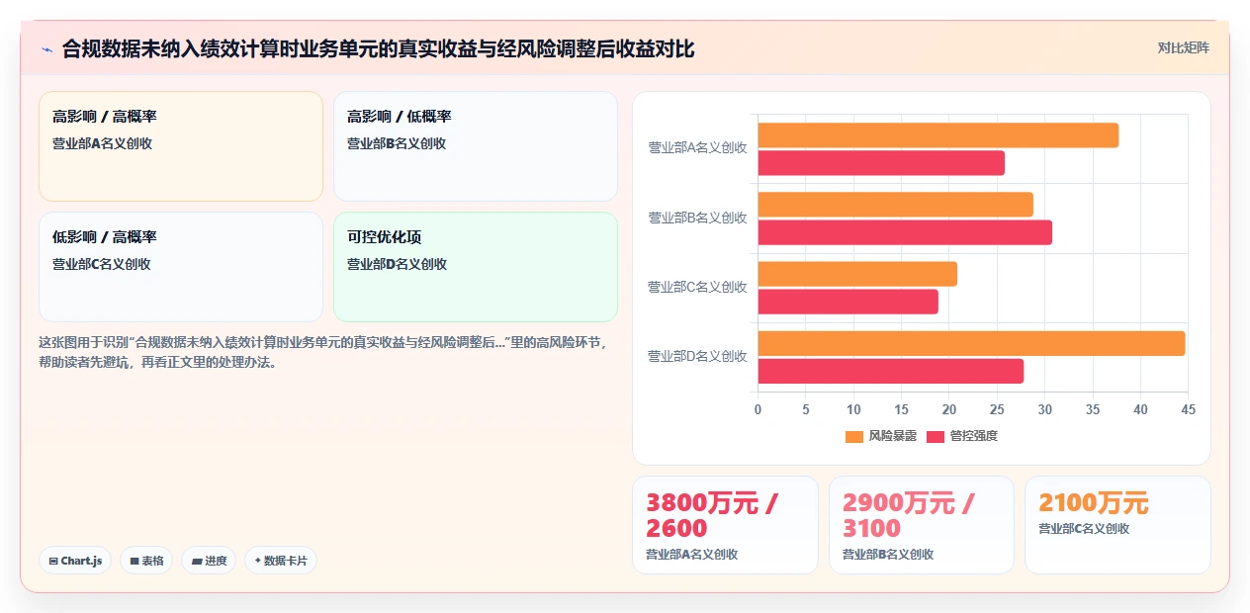Image resolution: width=1250 pixels, height=613 pixels.
Task: Click the 营业部C名义创收 chart axis label
Action: coord(697,287)
